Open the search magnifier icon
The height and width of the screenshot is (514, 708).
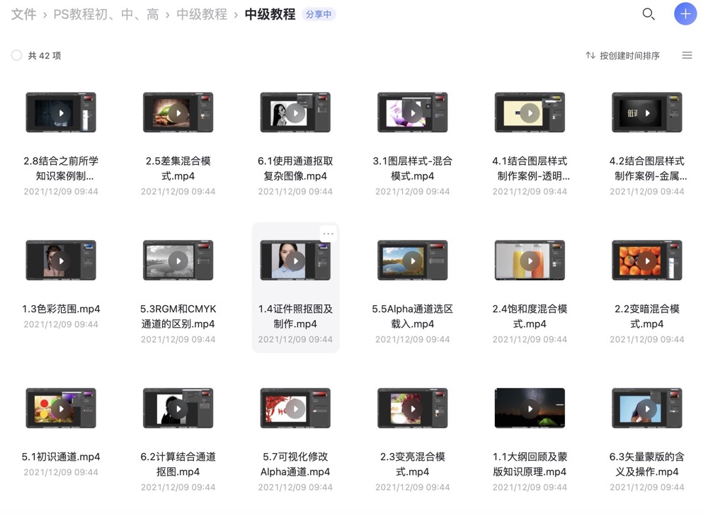click(648, 14)
